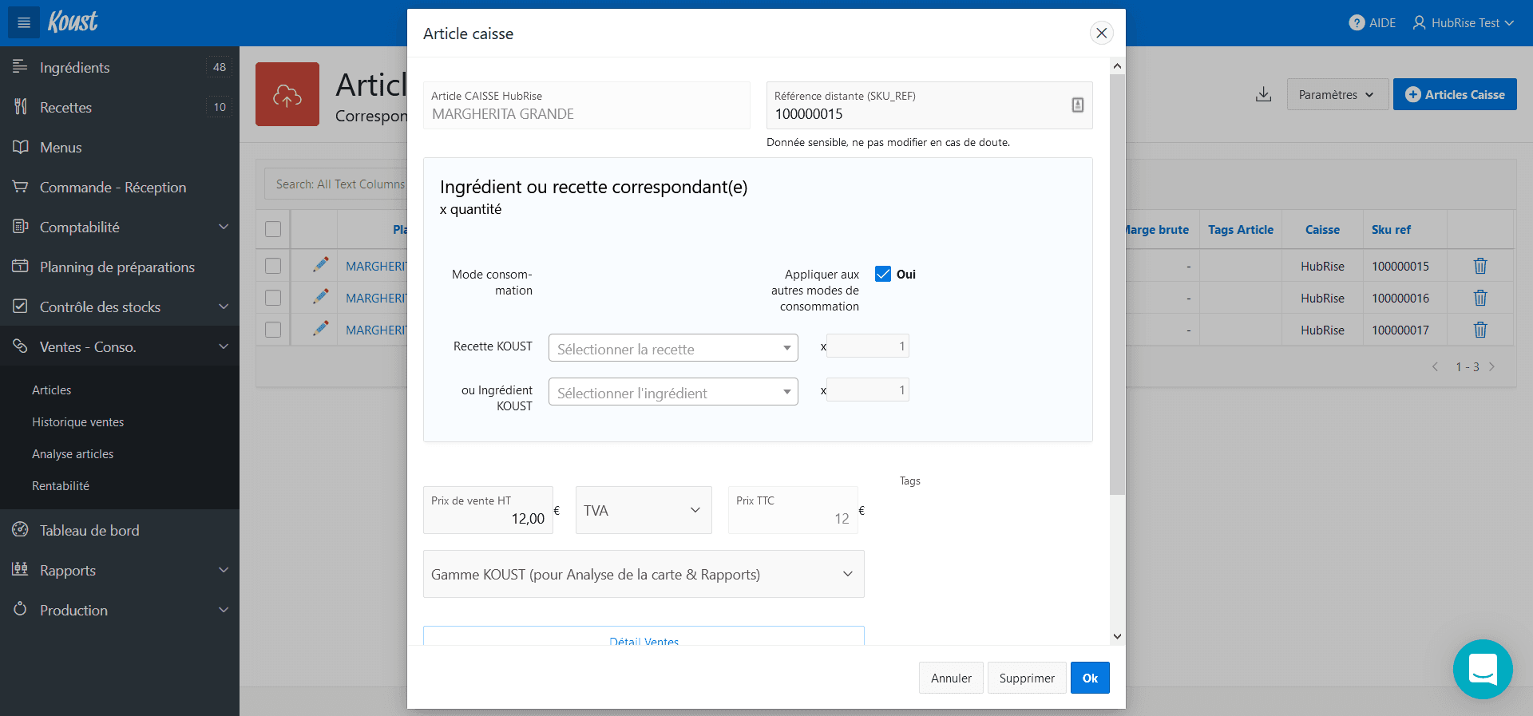Click the recipe quantity field
Viewport: 1533px width, 716px height.
868,346
